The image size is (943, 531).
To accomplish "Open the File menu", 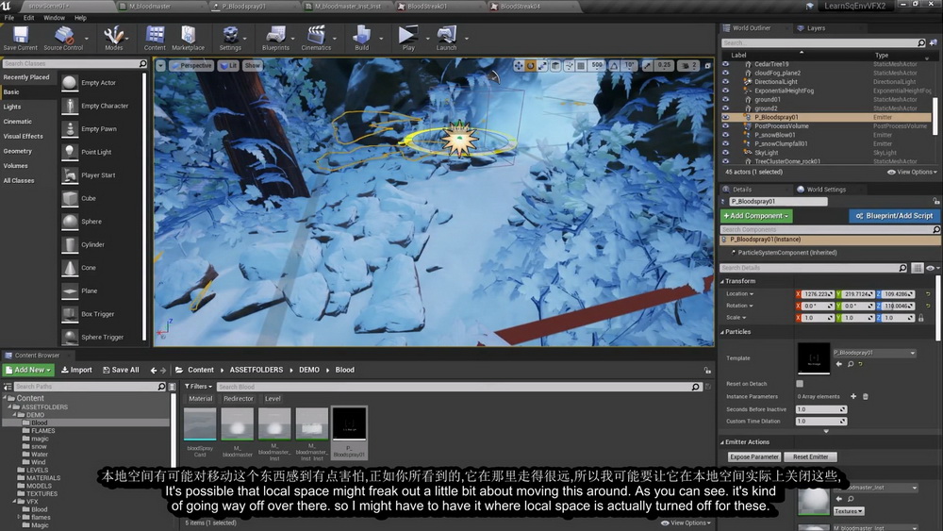I will click(x=9, y=18).
